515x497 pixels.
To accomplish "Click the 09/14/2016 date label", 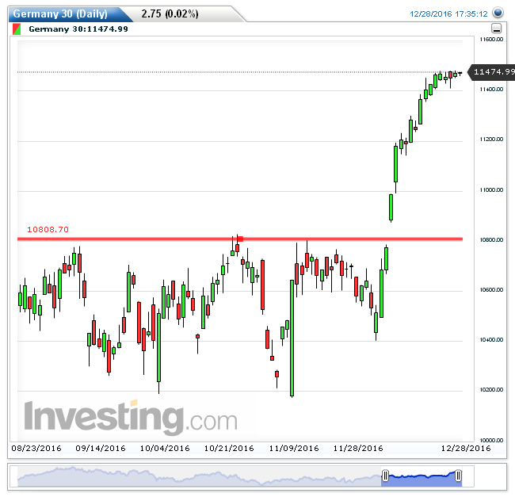I will pyautogui.click(x=101, y=449).
